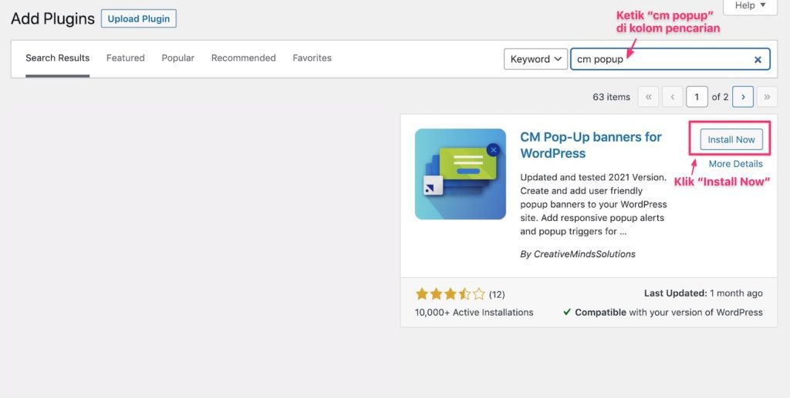790x398 pixels.
Task: Jump to last results page arrow
Action: click(767, 97)
